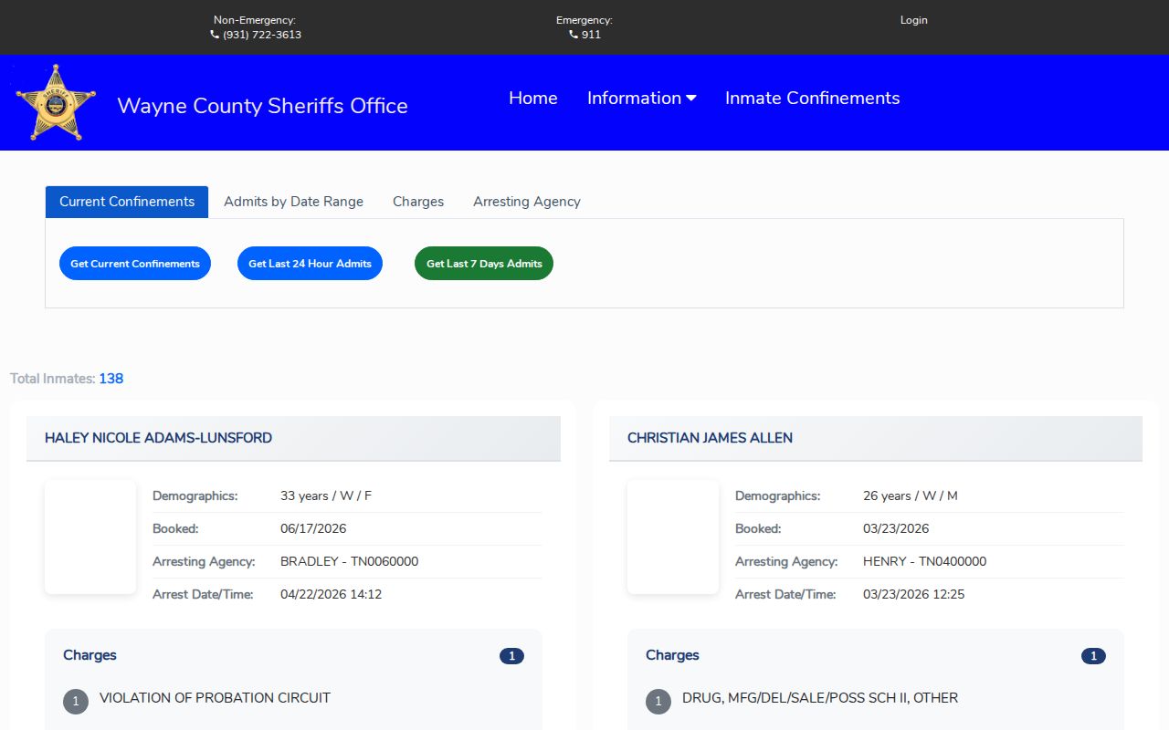Click Get Current Confinements button
The width and height of the screenshot is (1169, 730).
[x=135, y=264]
